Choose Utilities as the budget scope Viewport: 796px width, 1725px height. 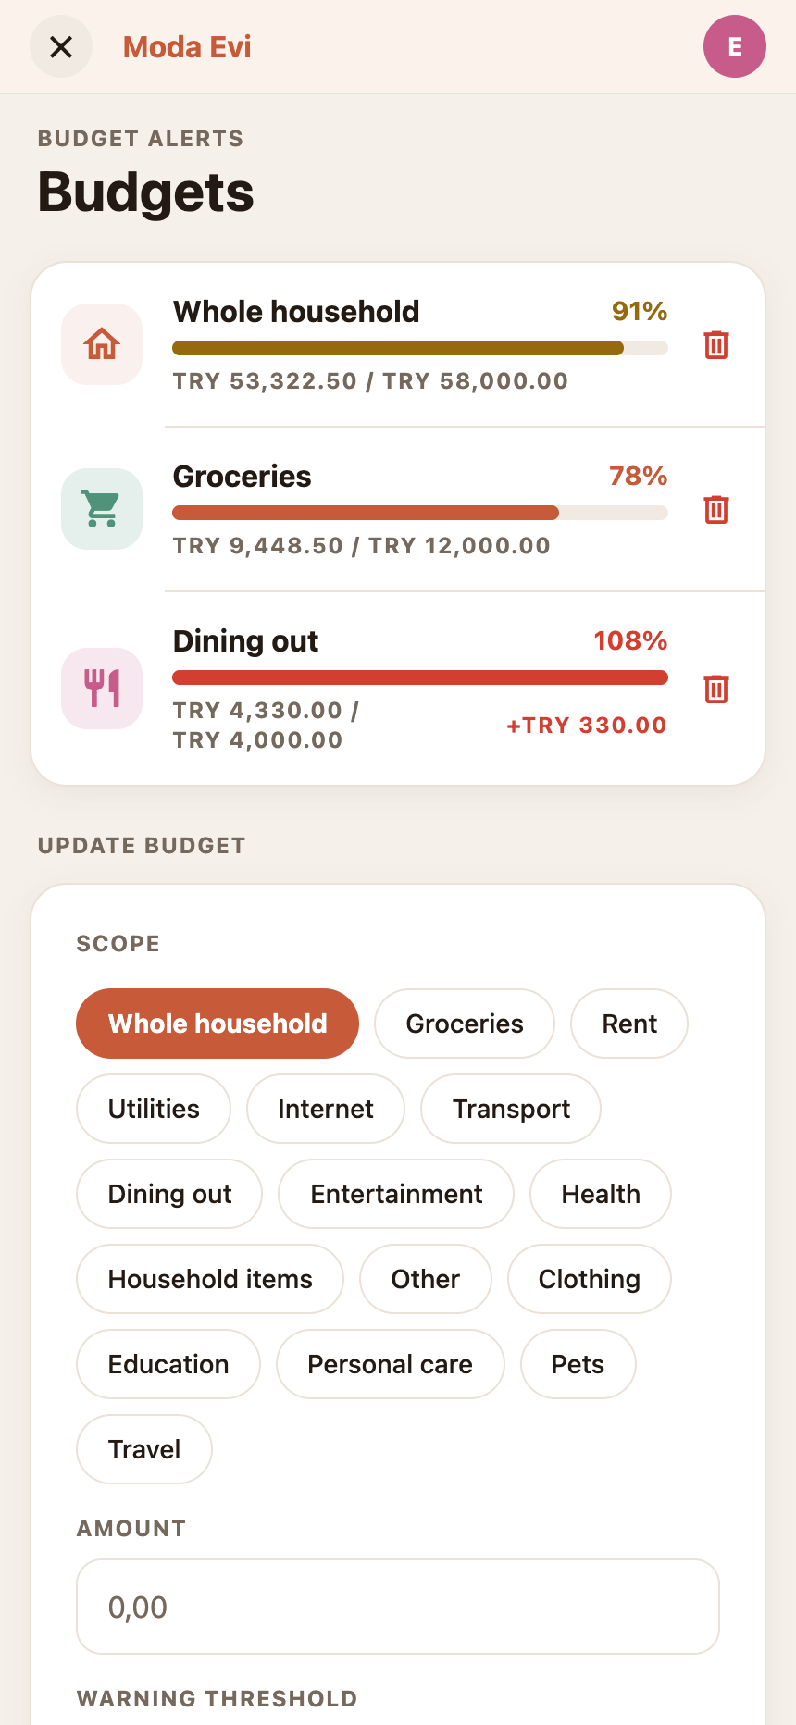click(x=154, y=1109)
